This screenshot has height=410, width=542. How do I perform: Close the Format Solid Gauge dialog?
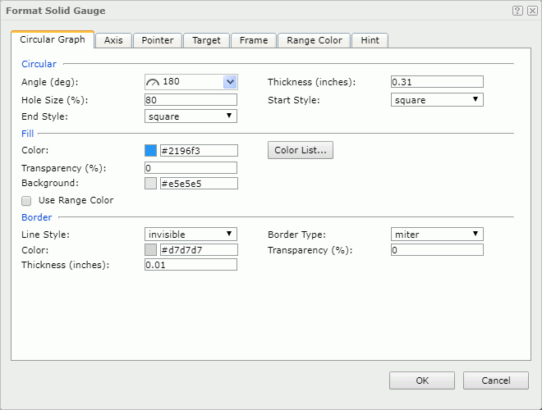tap(531, 11)
